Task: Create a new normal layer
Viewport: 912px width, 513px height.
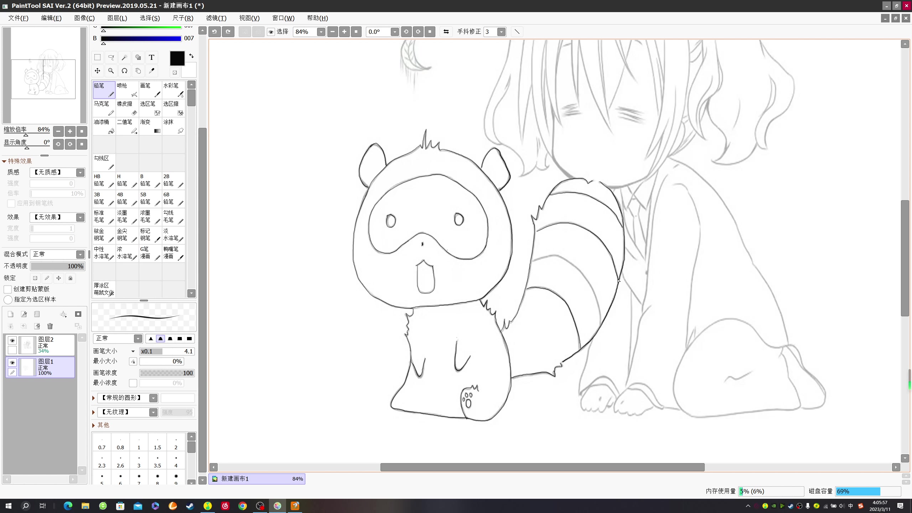Action: point(10,314)
